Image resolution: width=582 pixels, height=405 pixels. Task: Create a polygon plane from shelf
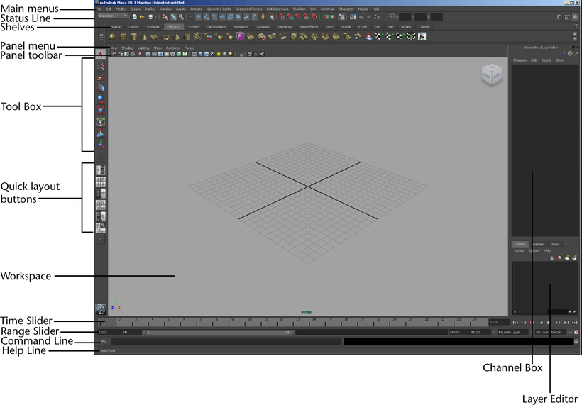[155, 36]
